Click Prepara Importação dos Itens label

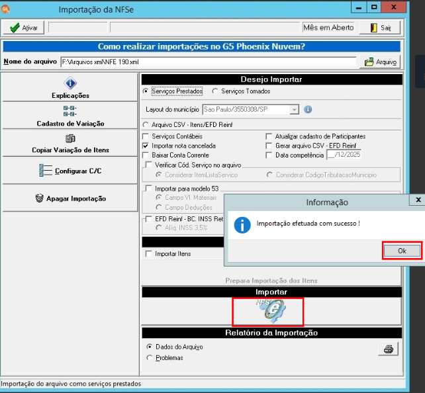[271, 281]
